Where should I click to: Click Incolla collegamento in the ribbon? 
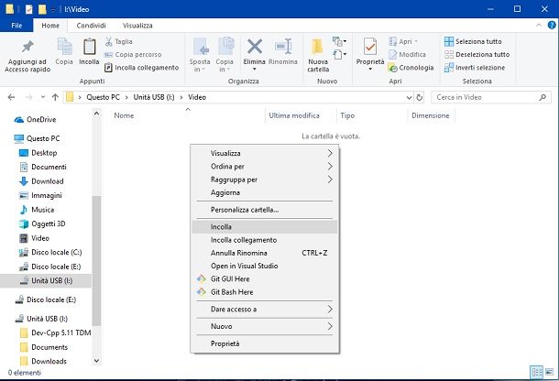click(x=142, y=68)
